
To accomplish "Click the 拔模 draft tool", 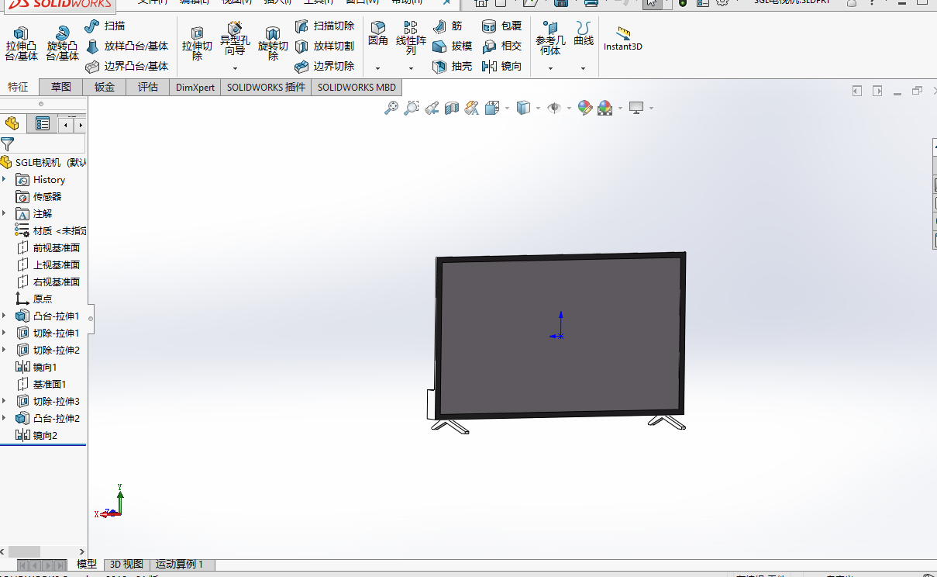I will (x=453, y=47).
